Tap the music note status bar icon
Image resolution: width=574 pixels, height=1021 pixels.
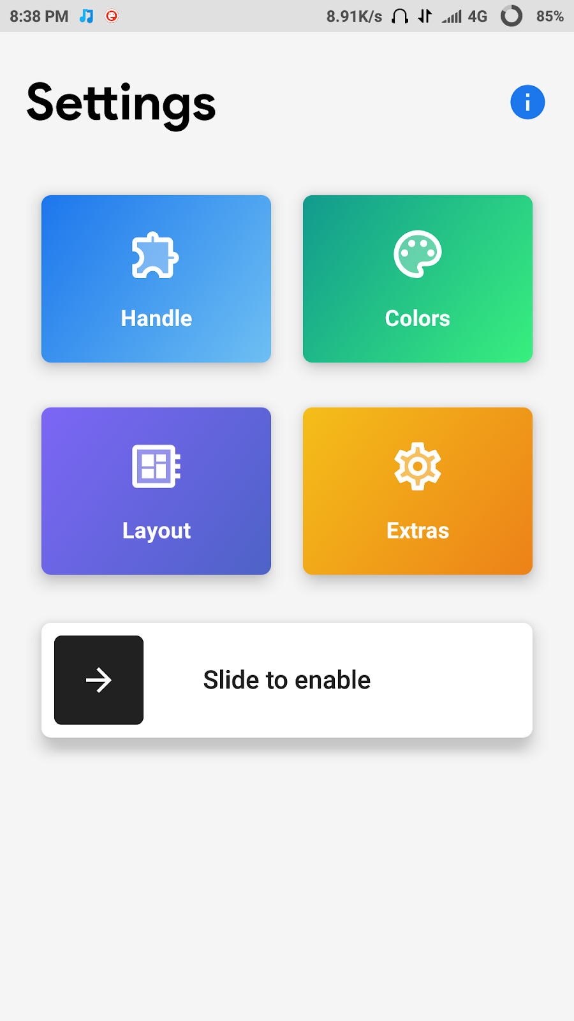pos(87,16)
